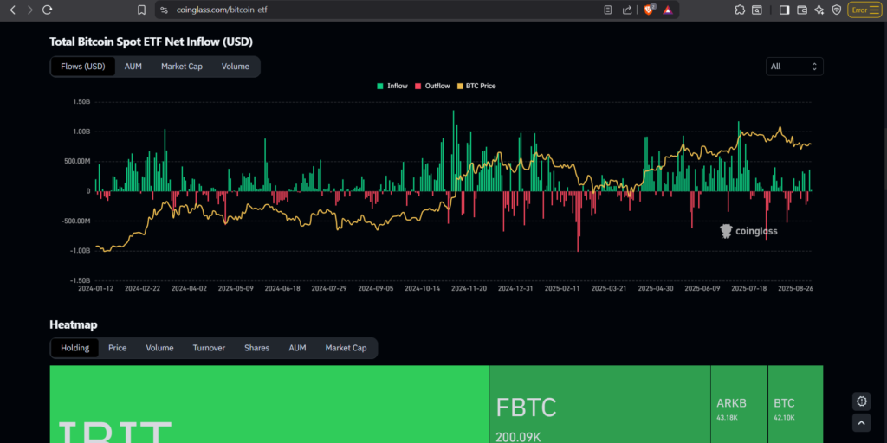Click Total Bitcoin Spot ETF Net Inflow heading

point(151,42)
